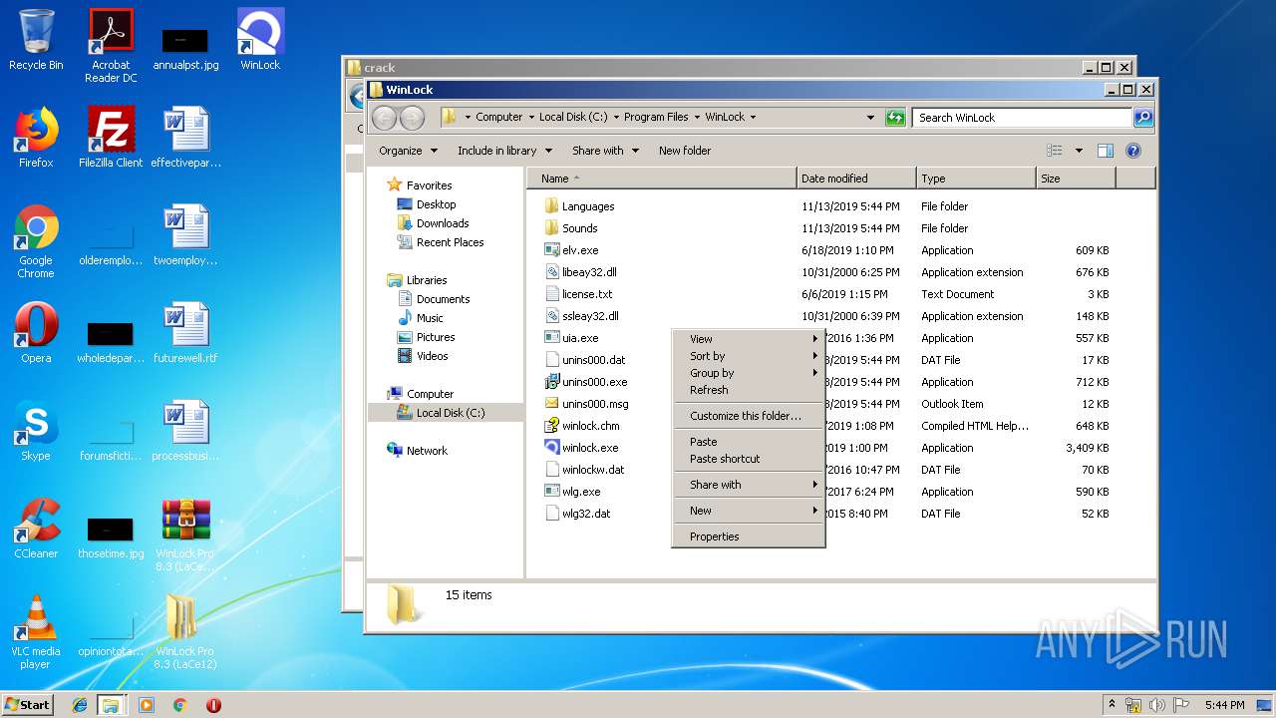Sort by Date modified column header
Screen dimensions: 1276x718
[856, 179]
